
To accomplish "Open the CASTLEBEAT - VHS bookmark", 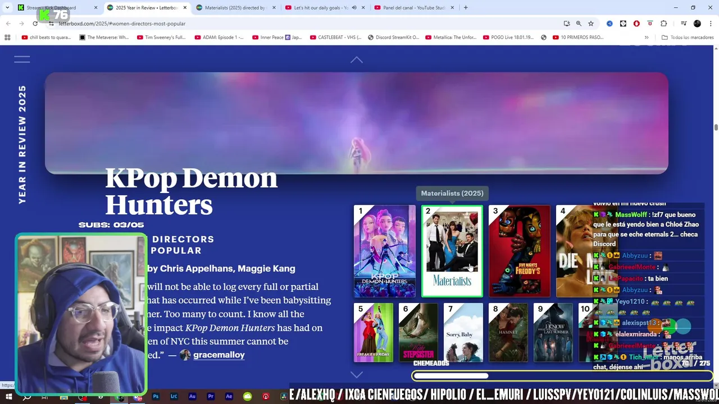I will tap(335, 38).
